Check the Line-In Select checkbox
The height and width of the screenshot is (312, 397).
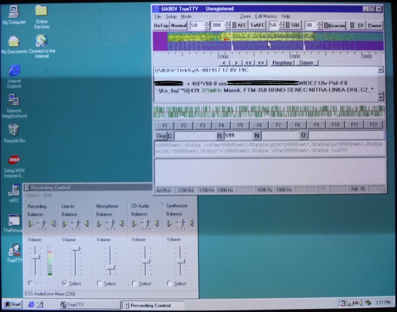(x=64, y=283)
